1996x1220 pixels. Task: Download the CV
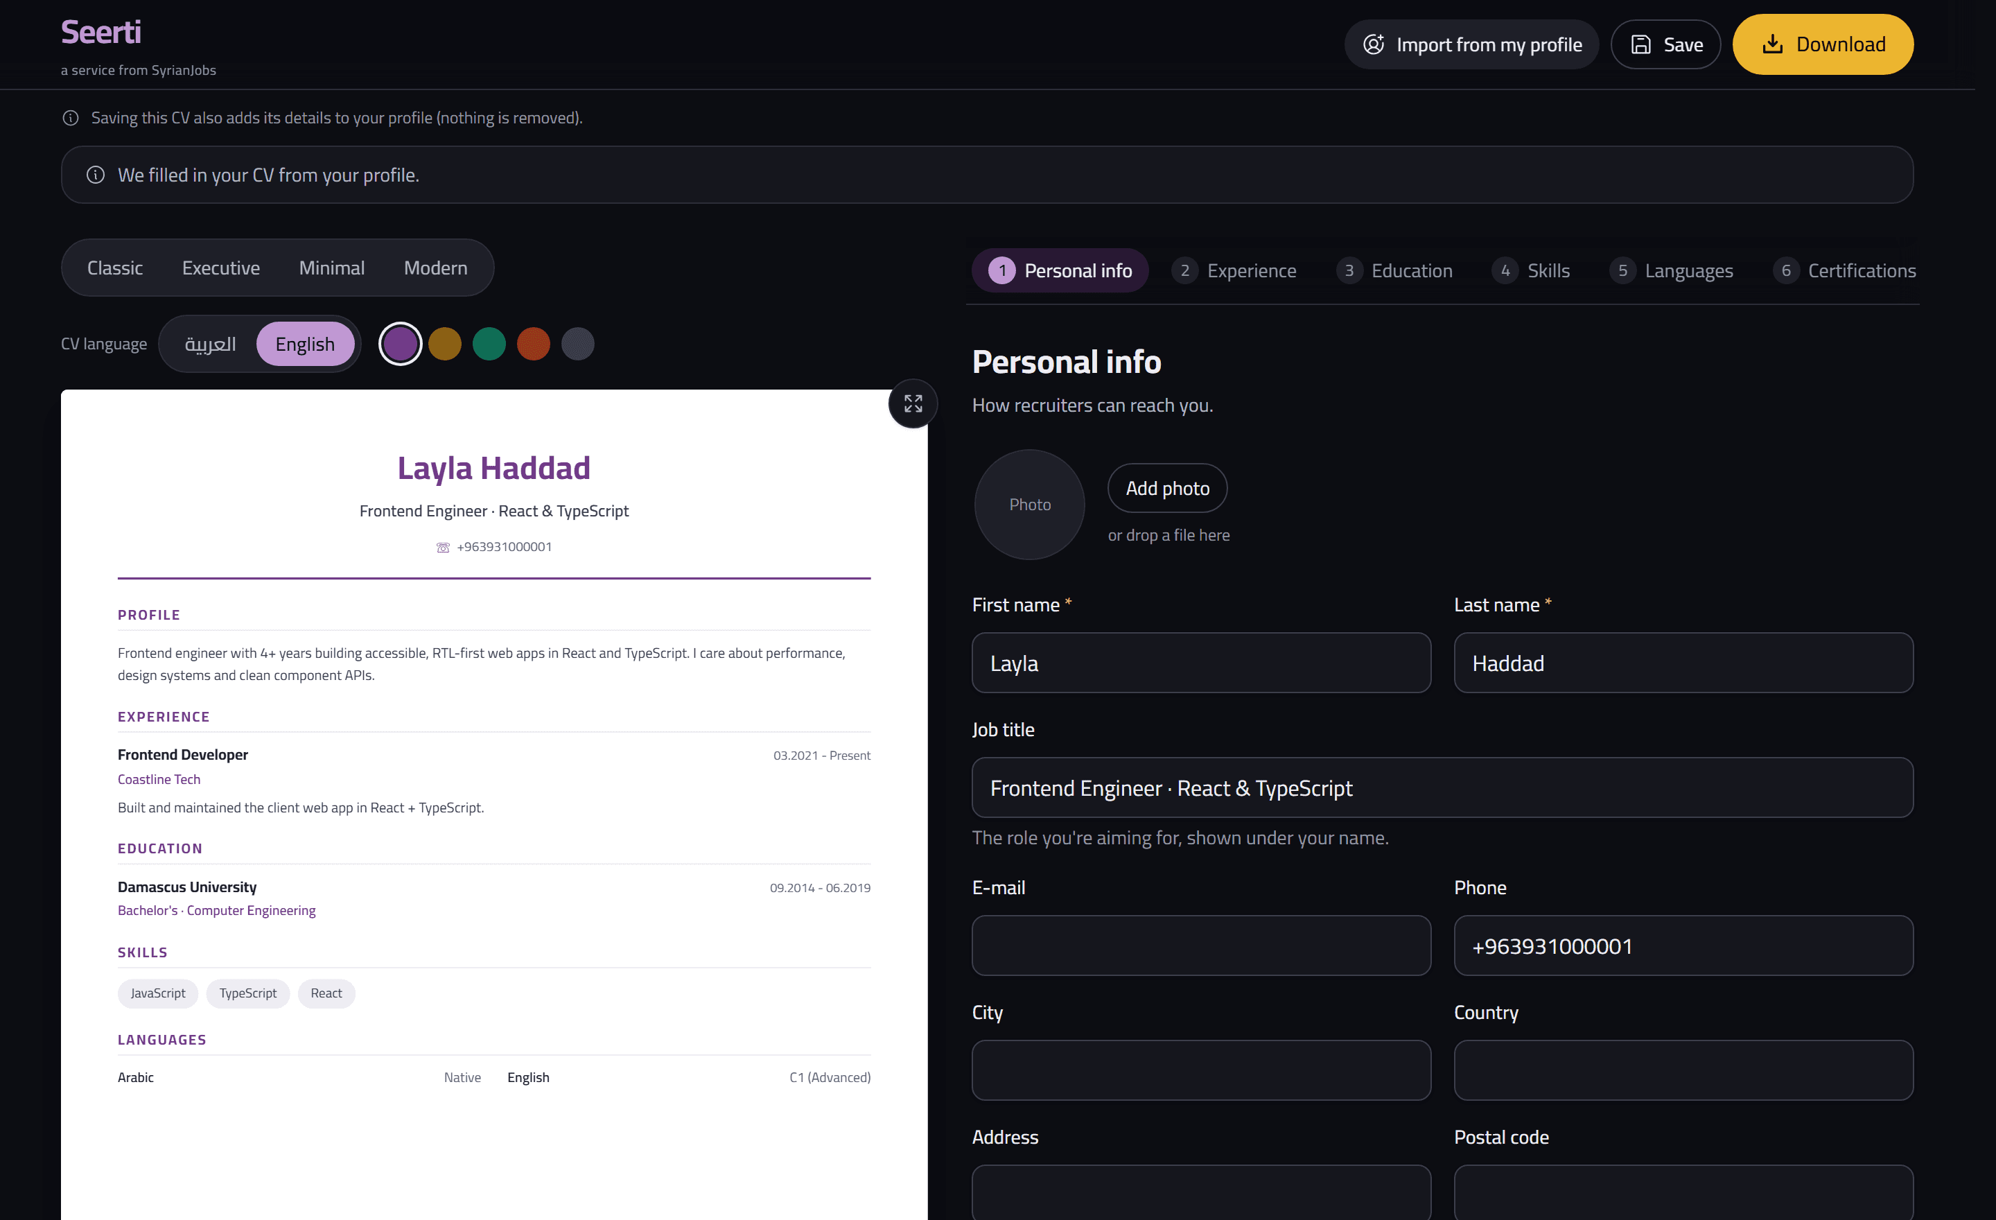click(1823, 44)
